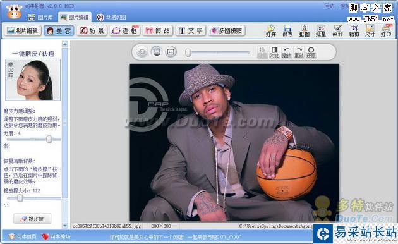Click the side panel scroll down arrow

(65, 225)
